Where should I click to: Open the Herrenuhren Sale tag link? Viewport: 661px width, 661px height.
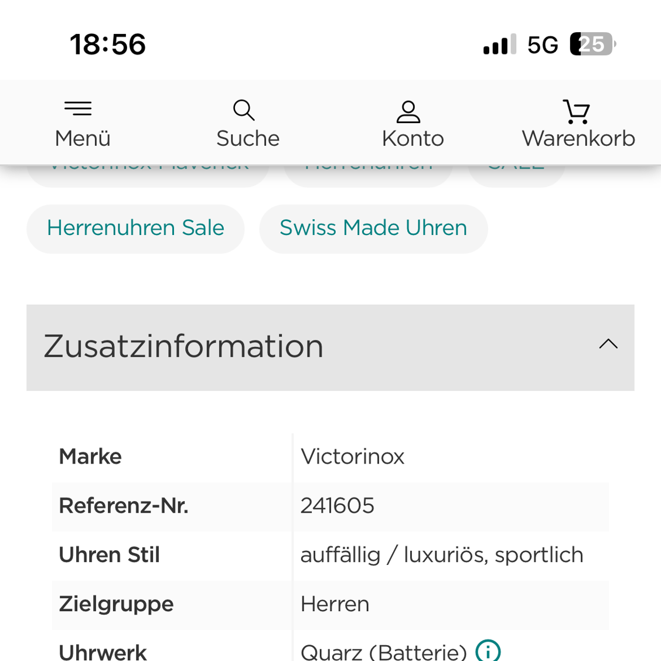click(135, 229)
